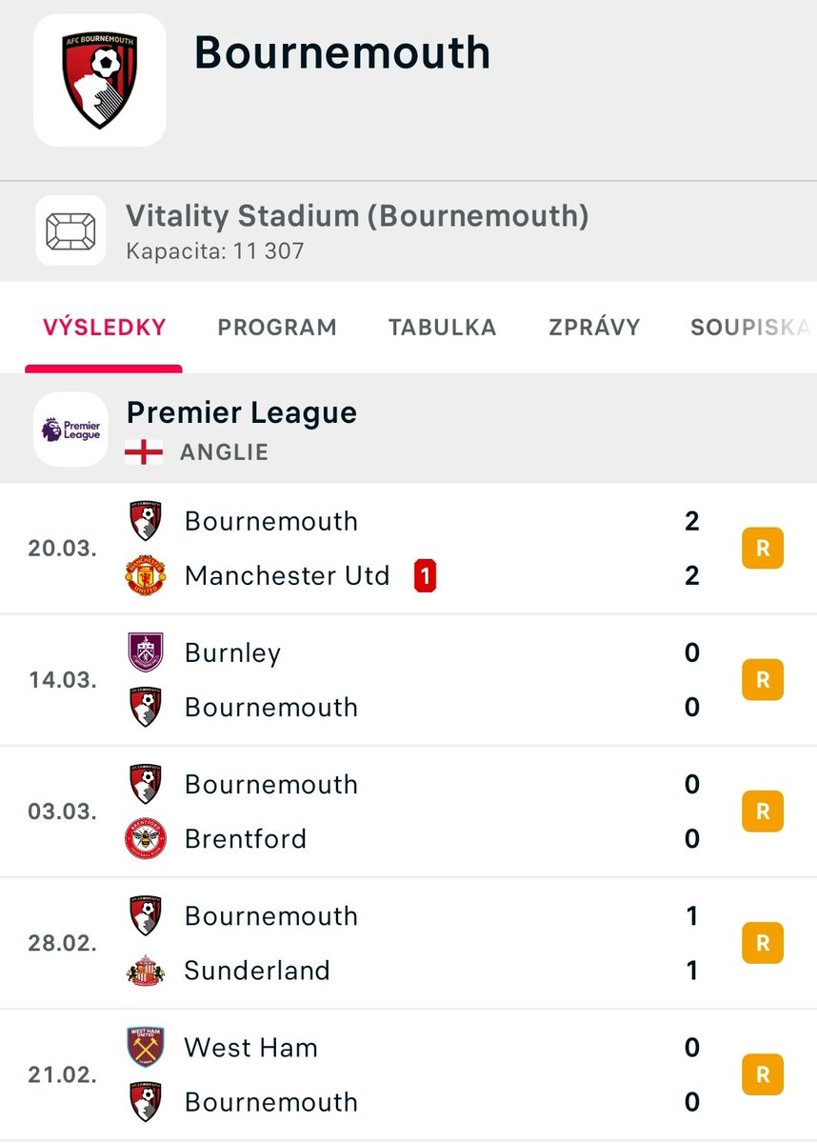Open the Premier League logo icon
Image resolution: width=817 pixels, height=1143 pixels.
70,429
